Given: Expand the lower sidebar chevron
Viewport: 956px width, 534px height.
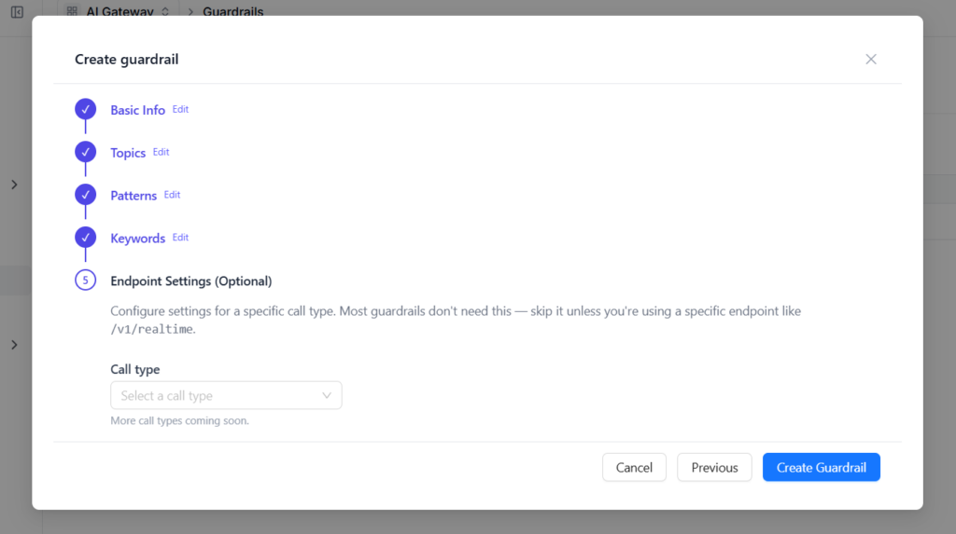Looking at the screenshot, I should coord(14,345).
